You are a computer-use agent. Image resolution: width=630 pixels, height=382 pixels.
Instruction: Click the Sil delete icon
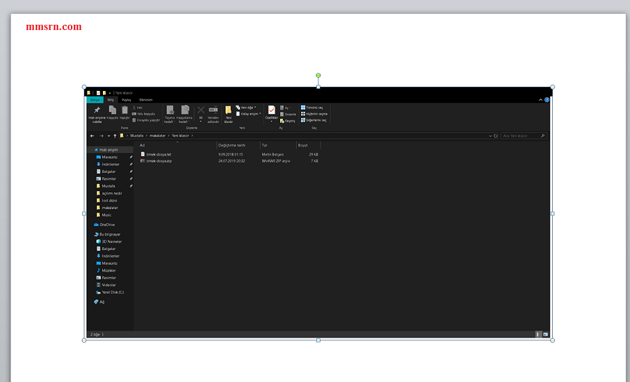point(200,110)
